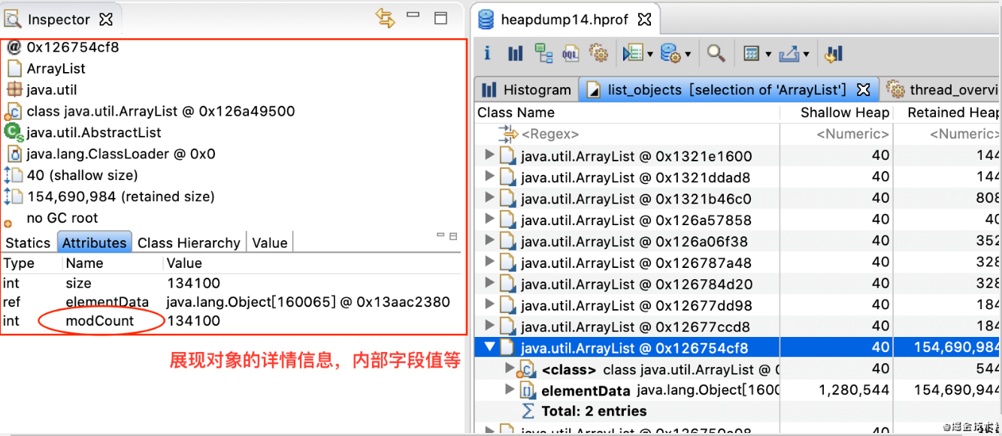The width and height of the screenshot is (1002, 436).
Task: Open the Export dropdown arrow
Action: [x=806, y=54]
